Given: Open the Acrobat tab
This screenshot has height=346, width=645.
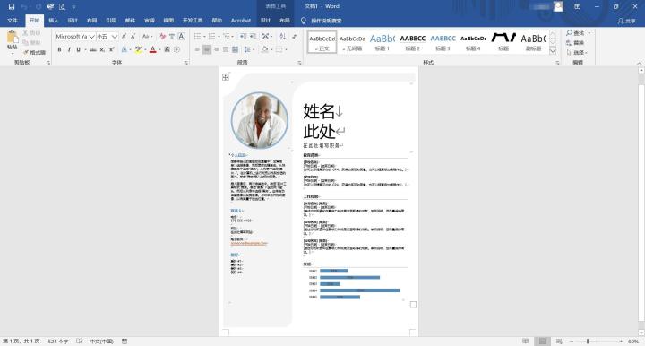Looking at the screenshot, I should pyautogui.click(x=241, y=21).
